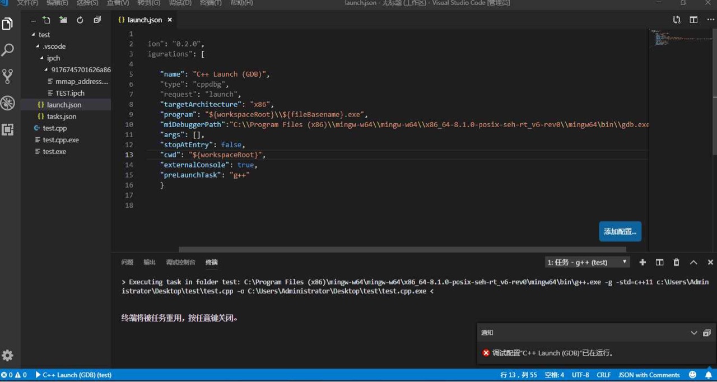Image resolution: width=717 pixels, height=382 pixels.
Task: Collapse the test root folder
Action: pos(44,35)
